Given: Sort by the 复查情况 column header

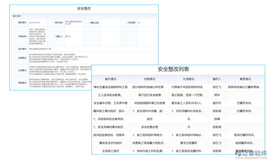Looking at the screenshot, I should point(245,79).
